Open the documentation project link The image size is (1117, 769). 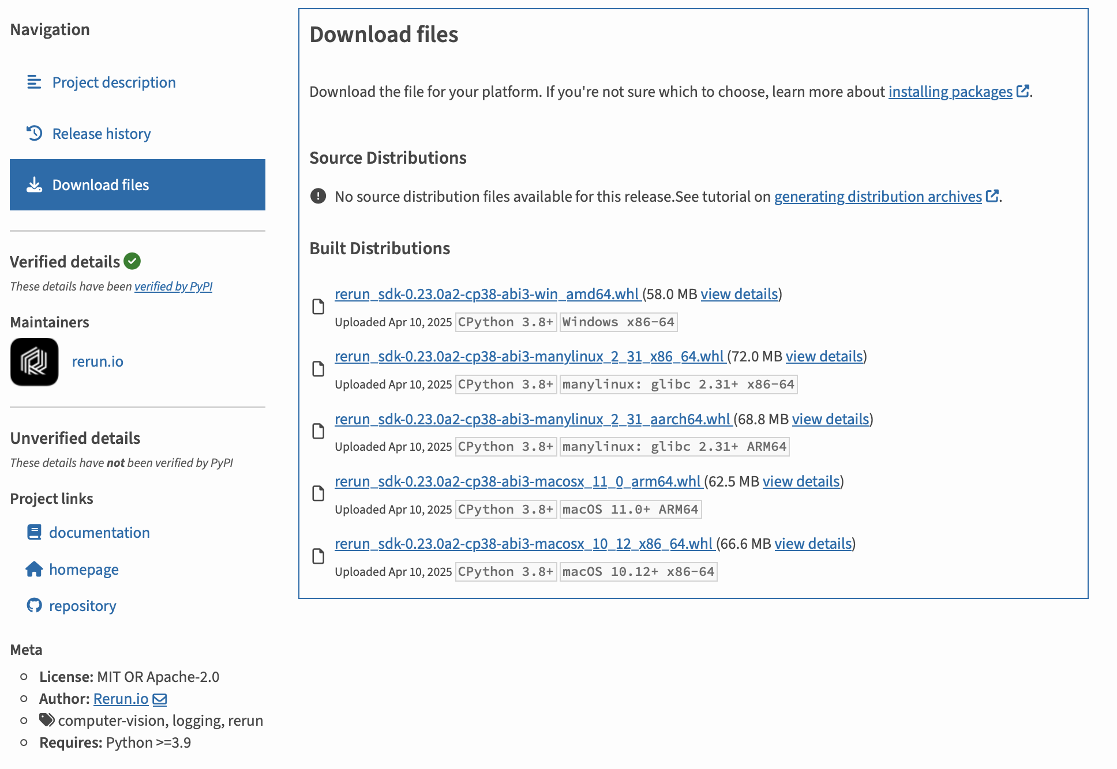coord(99,533)
